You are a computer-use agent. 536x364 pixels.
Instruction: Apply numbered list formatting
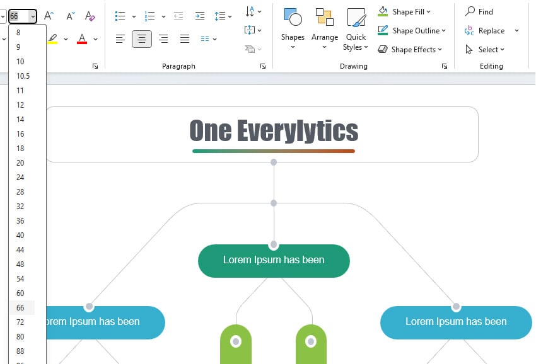[x=150, y=16]
